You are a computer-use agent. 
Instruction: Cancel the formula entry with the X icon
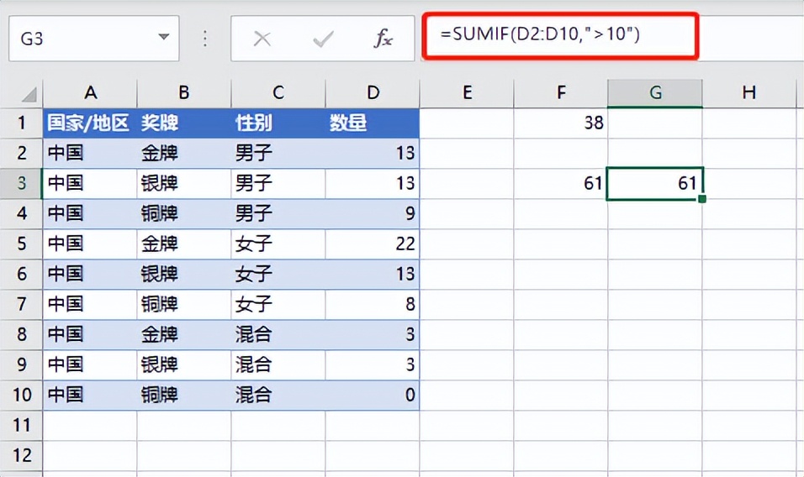[x=262, y=39]
